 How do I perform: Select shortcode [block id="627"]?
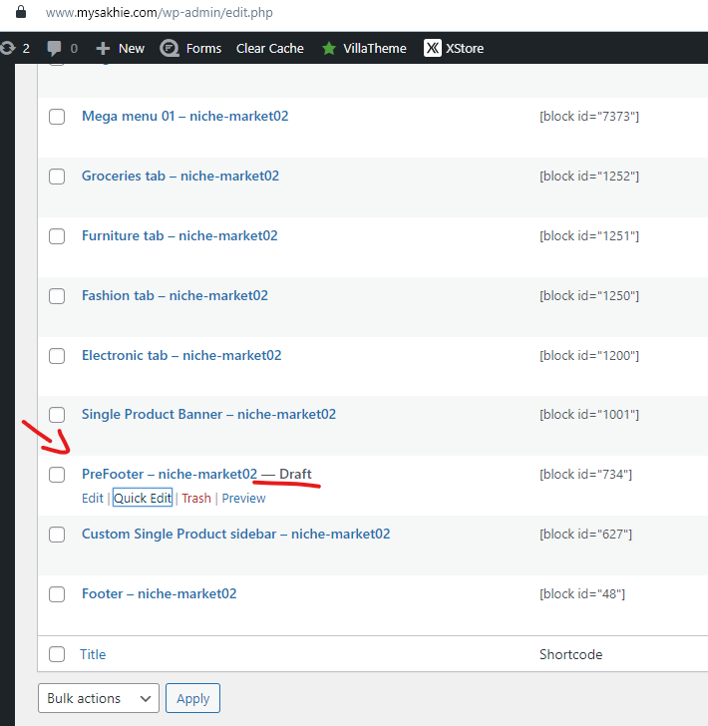[585, 534]
